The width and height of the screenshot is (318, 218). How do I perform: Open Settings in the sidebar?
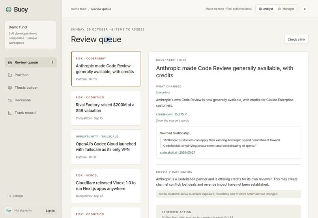click(x=15, y=196)
